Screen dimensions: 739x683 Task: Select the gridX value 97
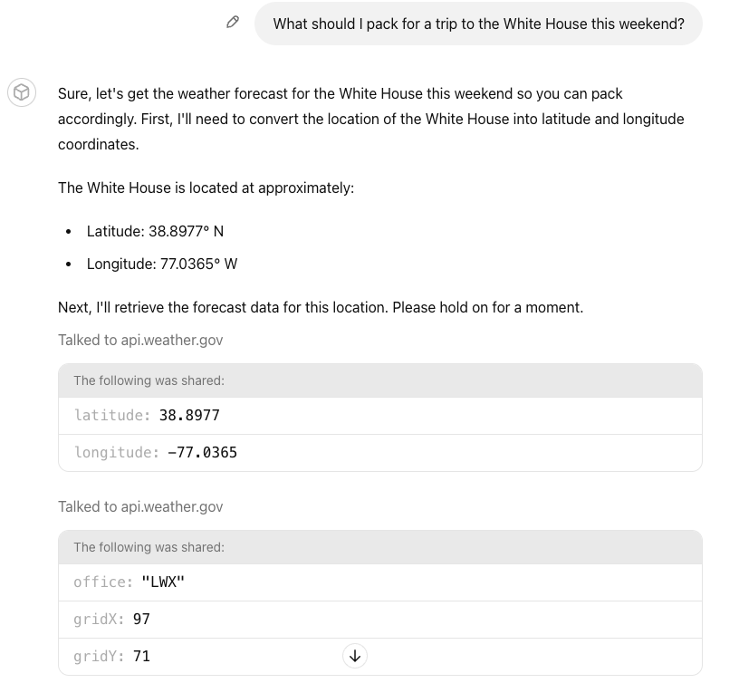(x=141, y=619)
